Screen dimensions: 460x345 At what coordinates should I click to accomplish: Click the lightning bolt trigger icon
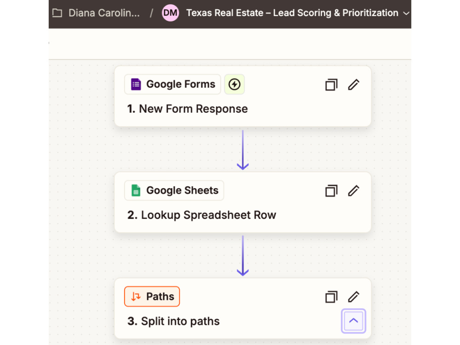[x=235, y=85]
